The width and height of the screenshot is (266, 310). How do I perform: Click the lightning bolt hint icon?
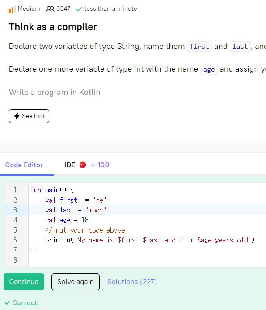(x=17, y=116)
